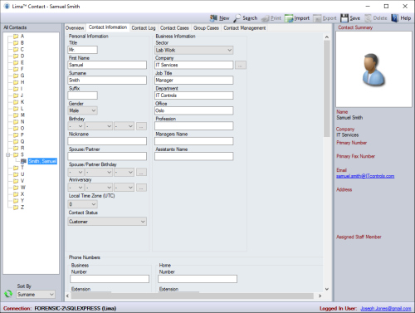The width and height of the screenshot is (415, 313).
Task: Click the Home phone Number field
Action: click(x=198, y=279)
